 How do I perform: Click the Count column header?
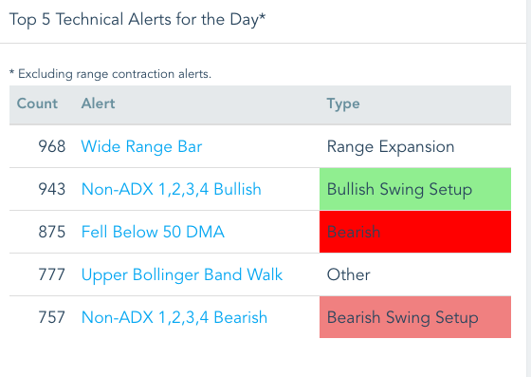(x=37, y=104)
